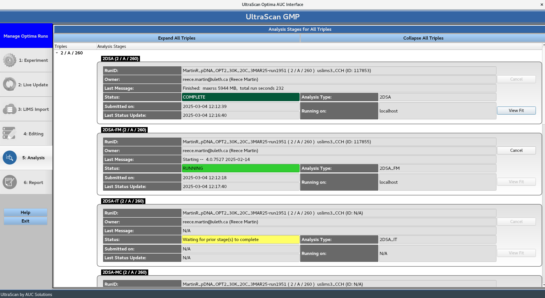545x298 pixels.
Task: Click the green RUNNING status bar
Action: pos(241,168)
